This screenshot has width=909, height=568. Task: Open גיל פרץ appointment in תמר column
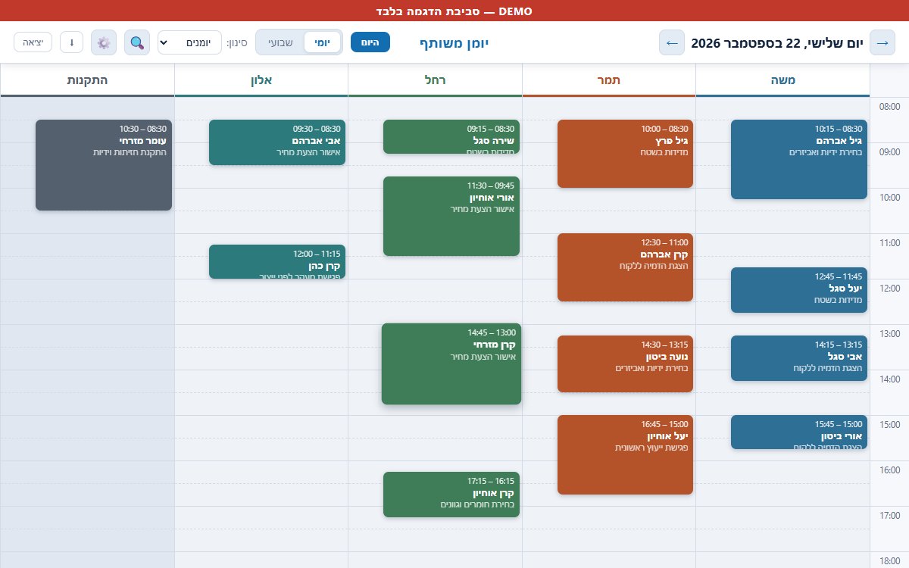[625, 154]
